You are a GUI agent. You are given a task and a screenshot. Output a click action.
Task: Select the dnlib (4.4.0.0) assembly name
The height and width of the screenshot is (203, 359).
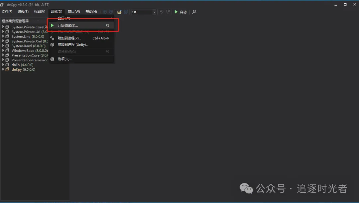[23, 65]
